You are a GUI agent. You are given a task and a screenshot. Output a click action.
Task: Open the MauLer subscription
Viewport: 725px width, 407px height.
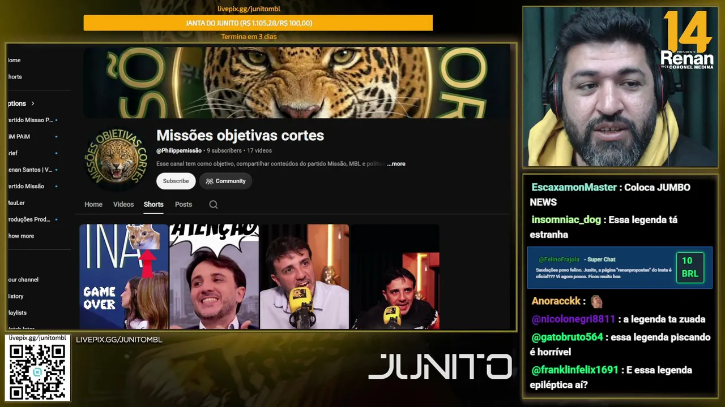click(16, 202)
